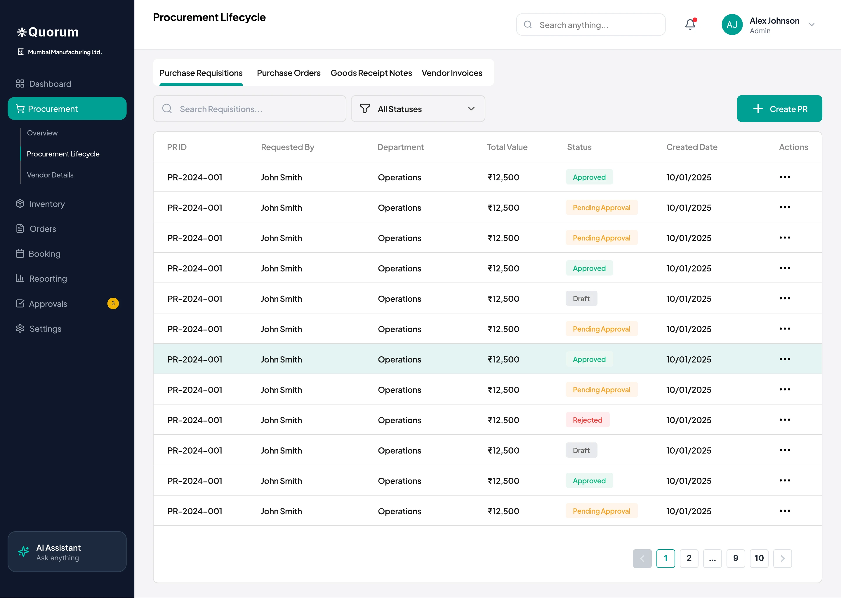Go to page 10

click(759, 559)
